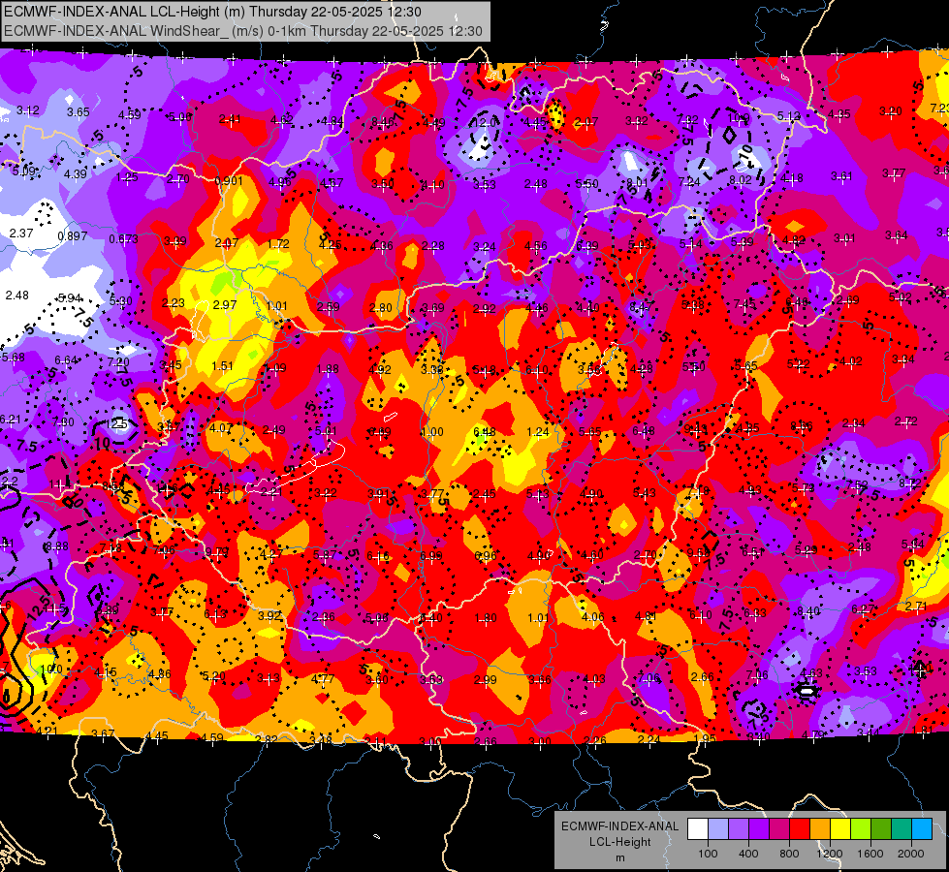The height and width of the screenshot is (872, 949).
Task: Click the legend scale label 1200
Action: [829, 854]
